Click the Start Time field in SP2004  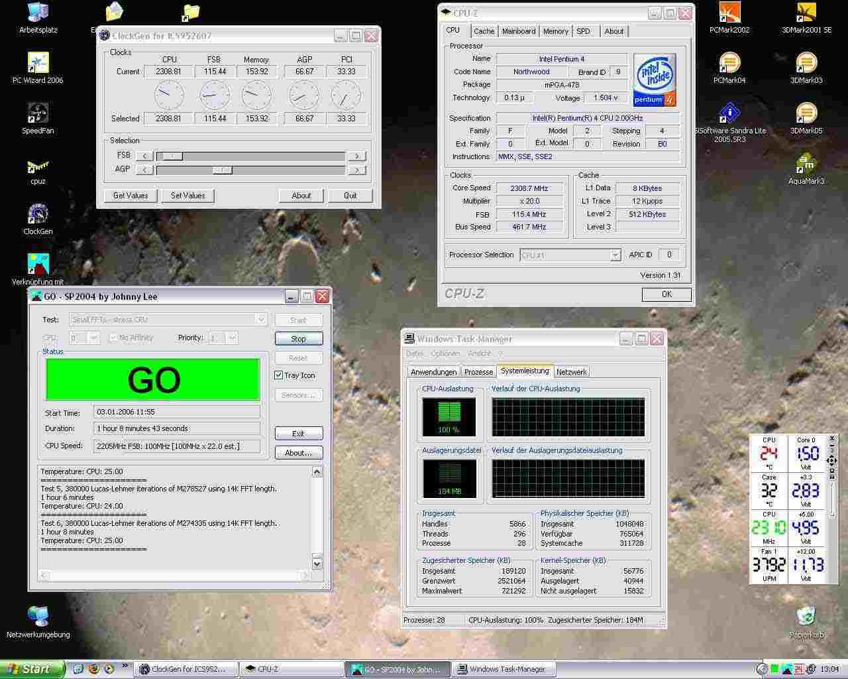click(x=177, y=412)
